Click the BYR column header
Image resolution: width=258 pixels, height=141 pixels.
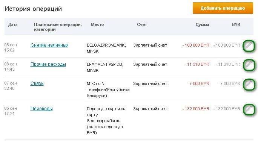click(236, 24)
